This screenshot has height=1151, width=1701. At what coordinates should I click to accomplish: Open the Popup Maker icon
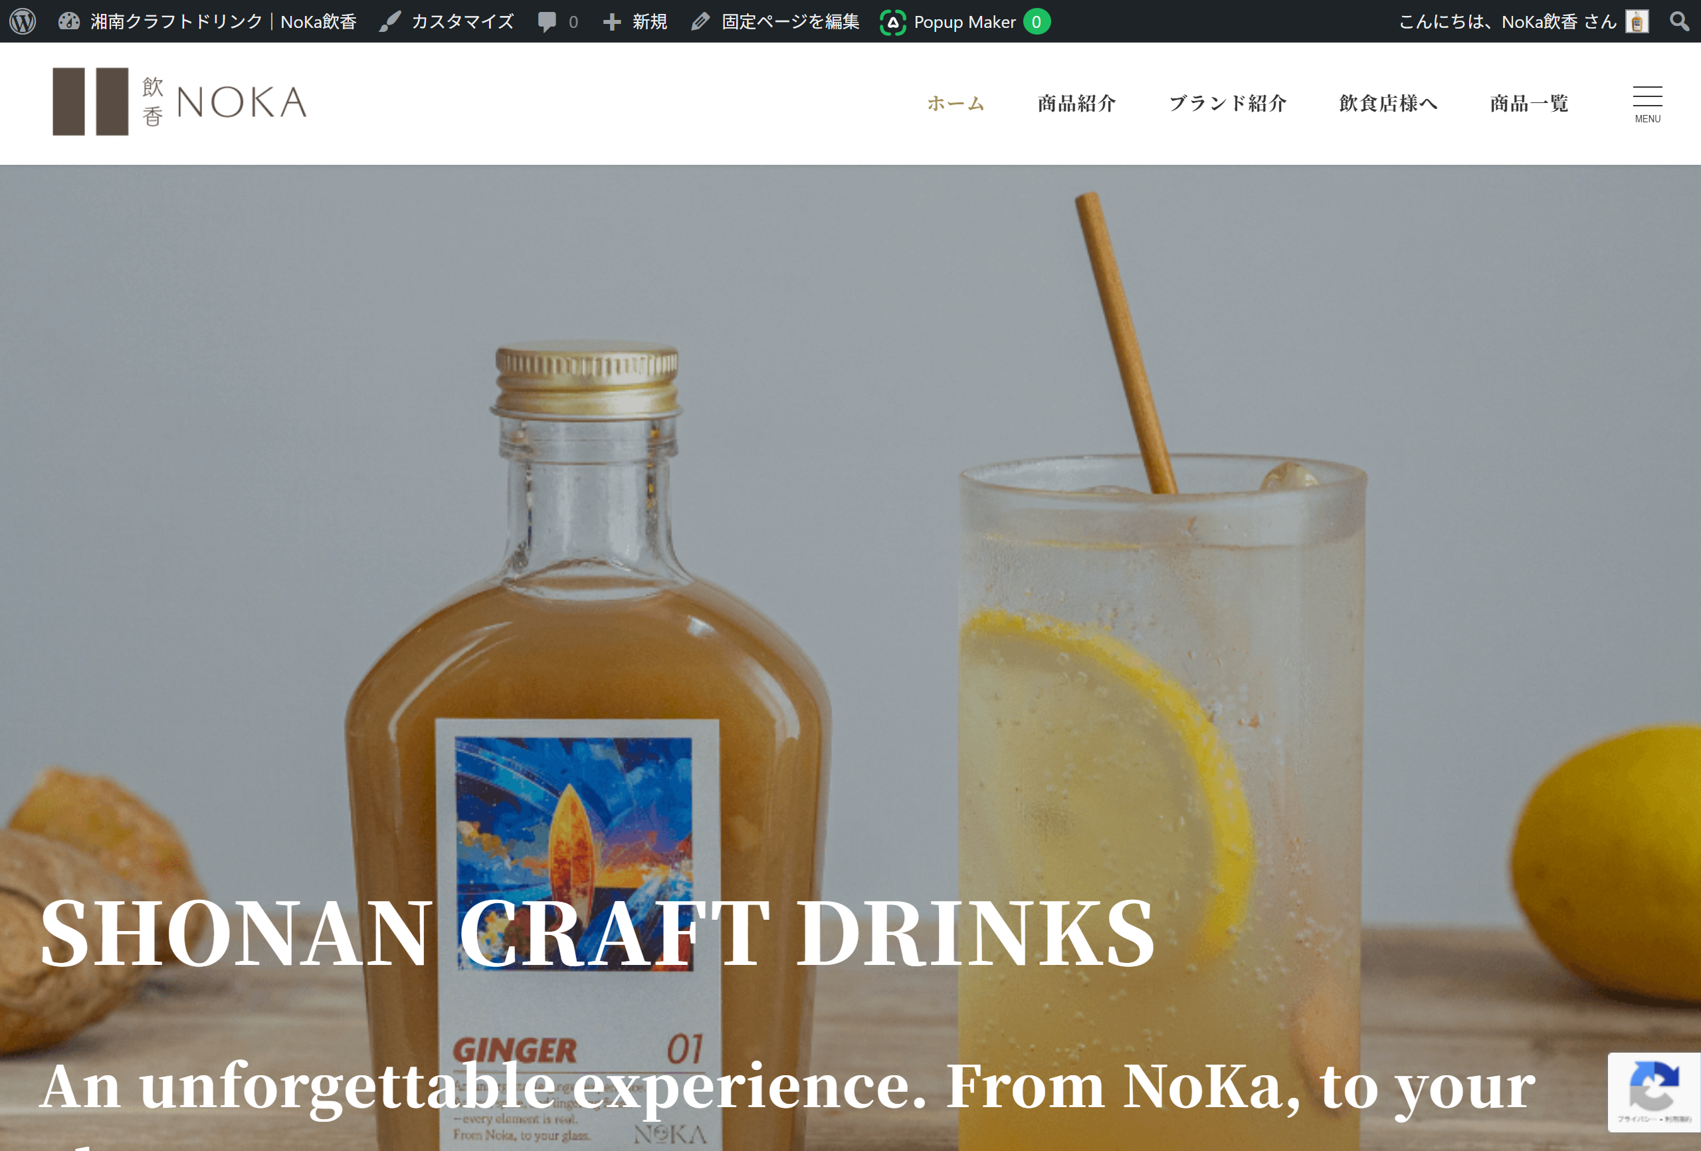pos(892,22)
